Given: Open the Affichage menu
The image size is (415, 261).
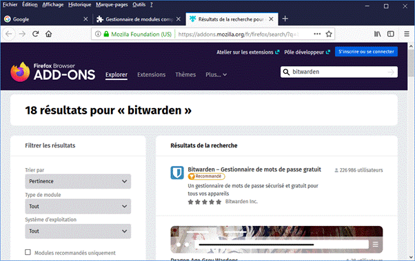Looking at the screenshot, I should pyautogui.click(x=53, y=5).
